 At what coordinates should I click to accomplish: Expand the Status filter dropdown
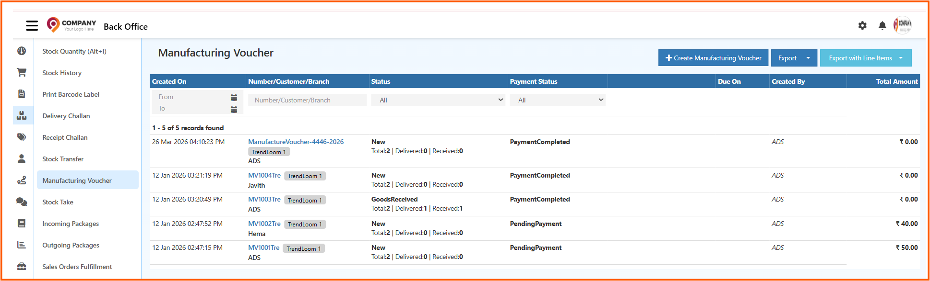click(438, 100)
